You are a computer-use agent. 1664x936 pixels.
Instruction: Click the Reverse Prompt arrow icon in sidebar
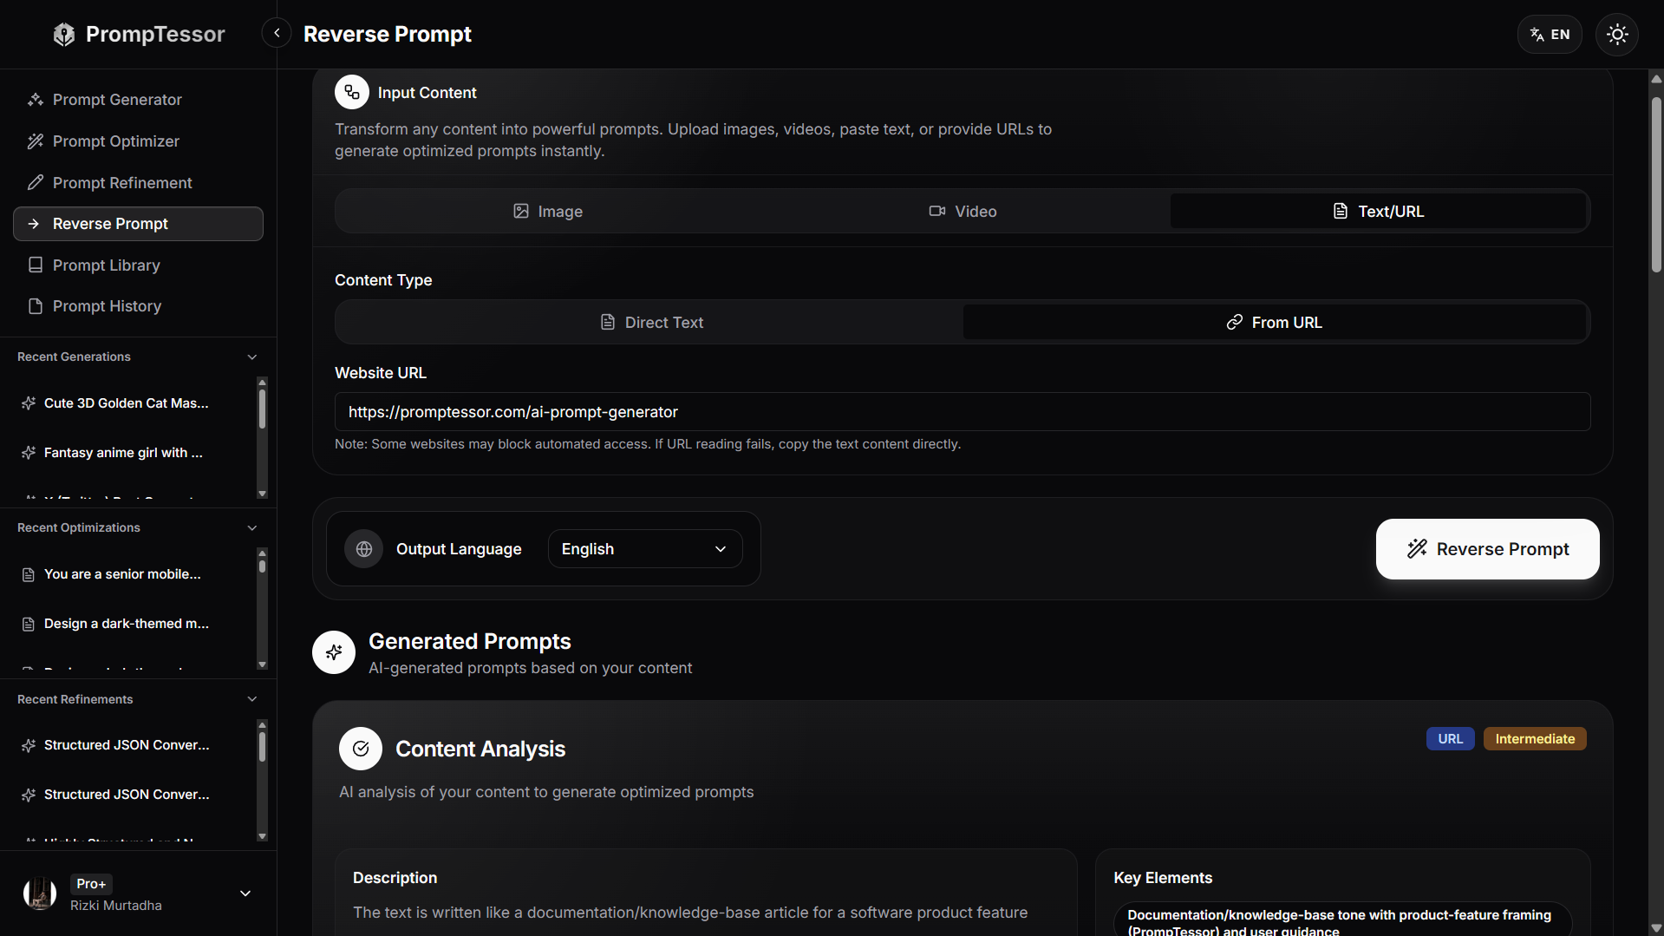pyautogui.click(x=34, y=224)
